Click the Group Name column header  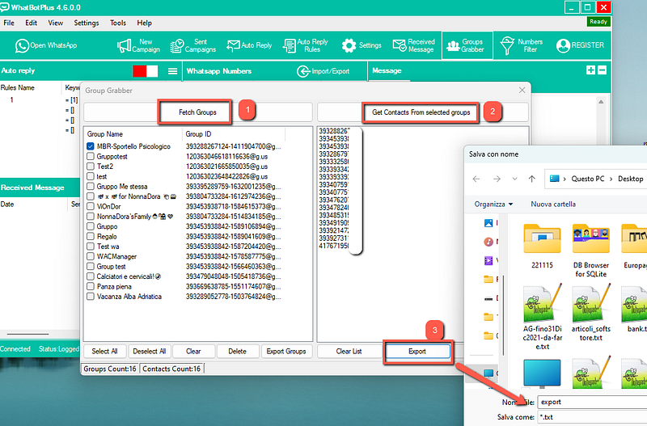[133, 134]
